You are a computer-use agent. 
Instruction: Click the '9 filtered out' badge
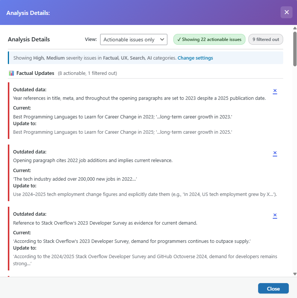[x=266, y=39]
